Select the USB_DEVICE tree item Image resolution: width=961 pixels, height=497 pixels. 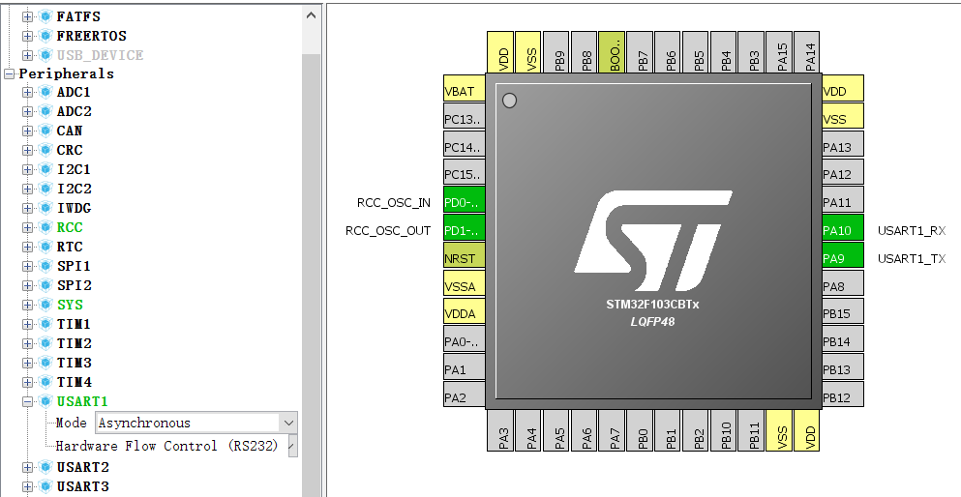pyautogui.click(x=100, y=55)
